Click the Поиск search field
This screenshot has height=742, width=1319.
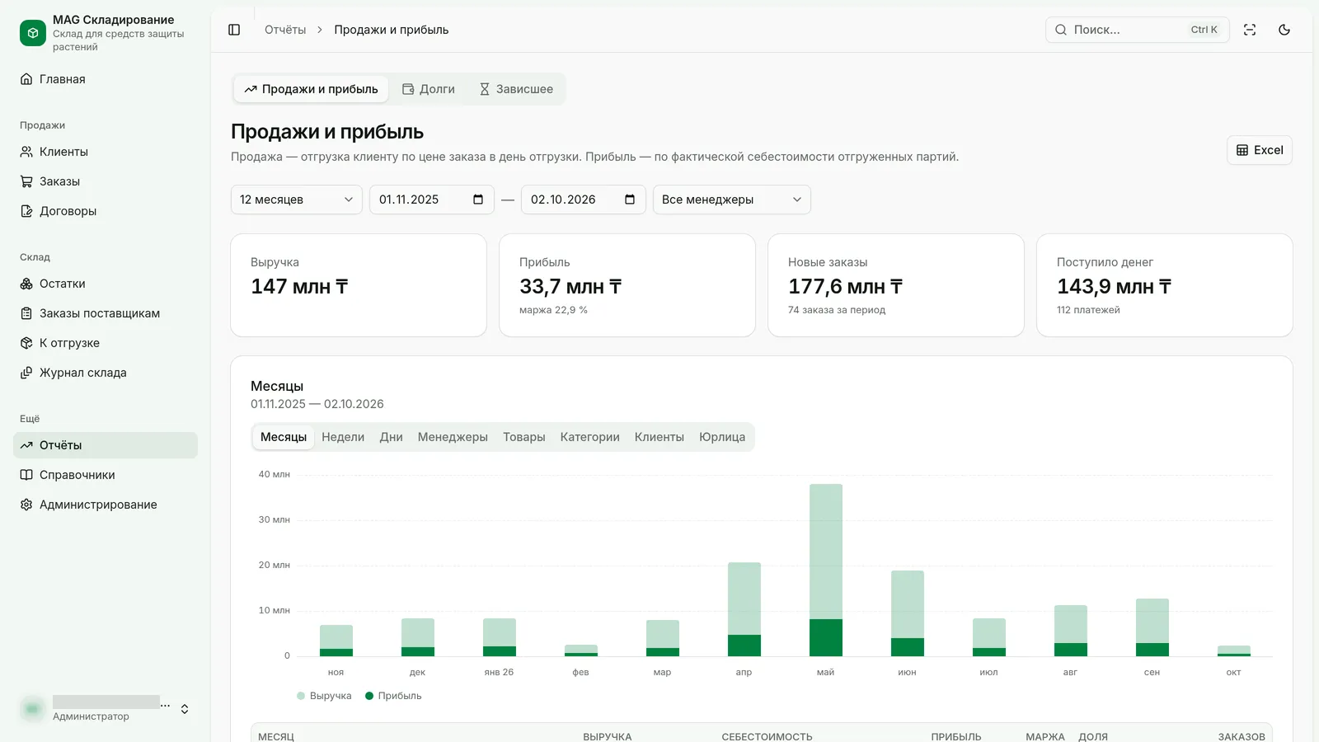(x=1138, y=30)
